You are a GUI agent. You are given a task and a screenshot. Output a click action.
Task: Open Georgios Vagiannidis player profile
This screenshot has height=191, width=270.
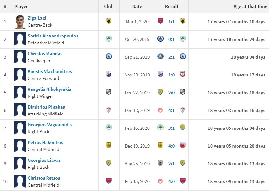[50, 125]
